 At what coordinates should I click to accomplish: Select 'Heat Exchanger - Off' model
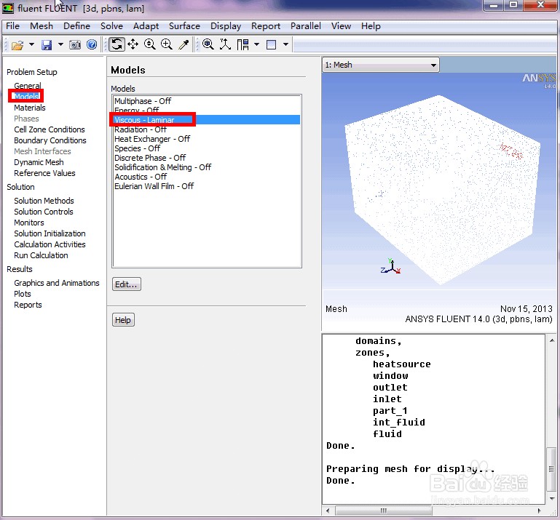tap(206, 139)
